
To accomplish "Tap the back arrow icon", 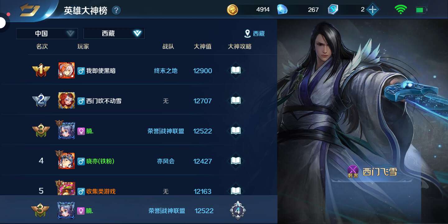I will coord(30,10).
